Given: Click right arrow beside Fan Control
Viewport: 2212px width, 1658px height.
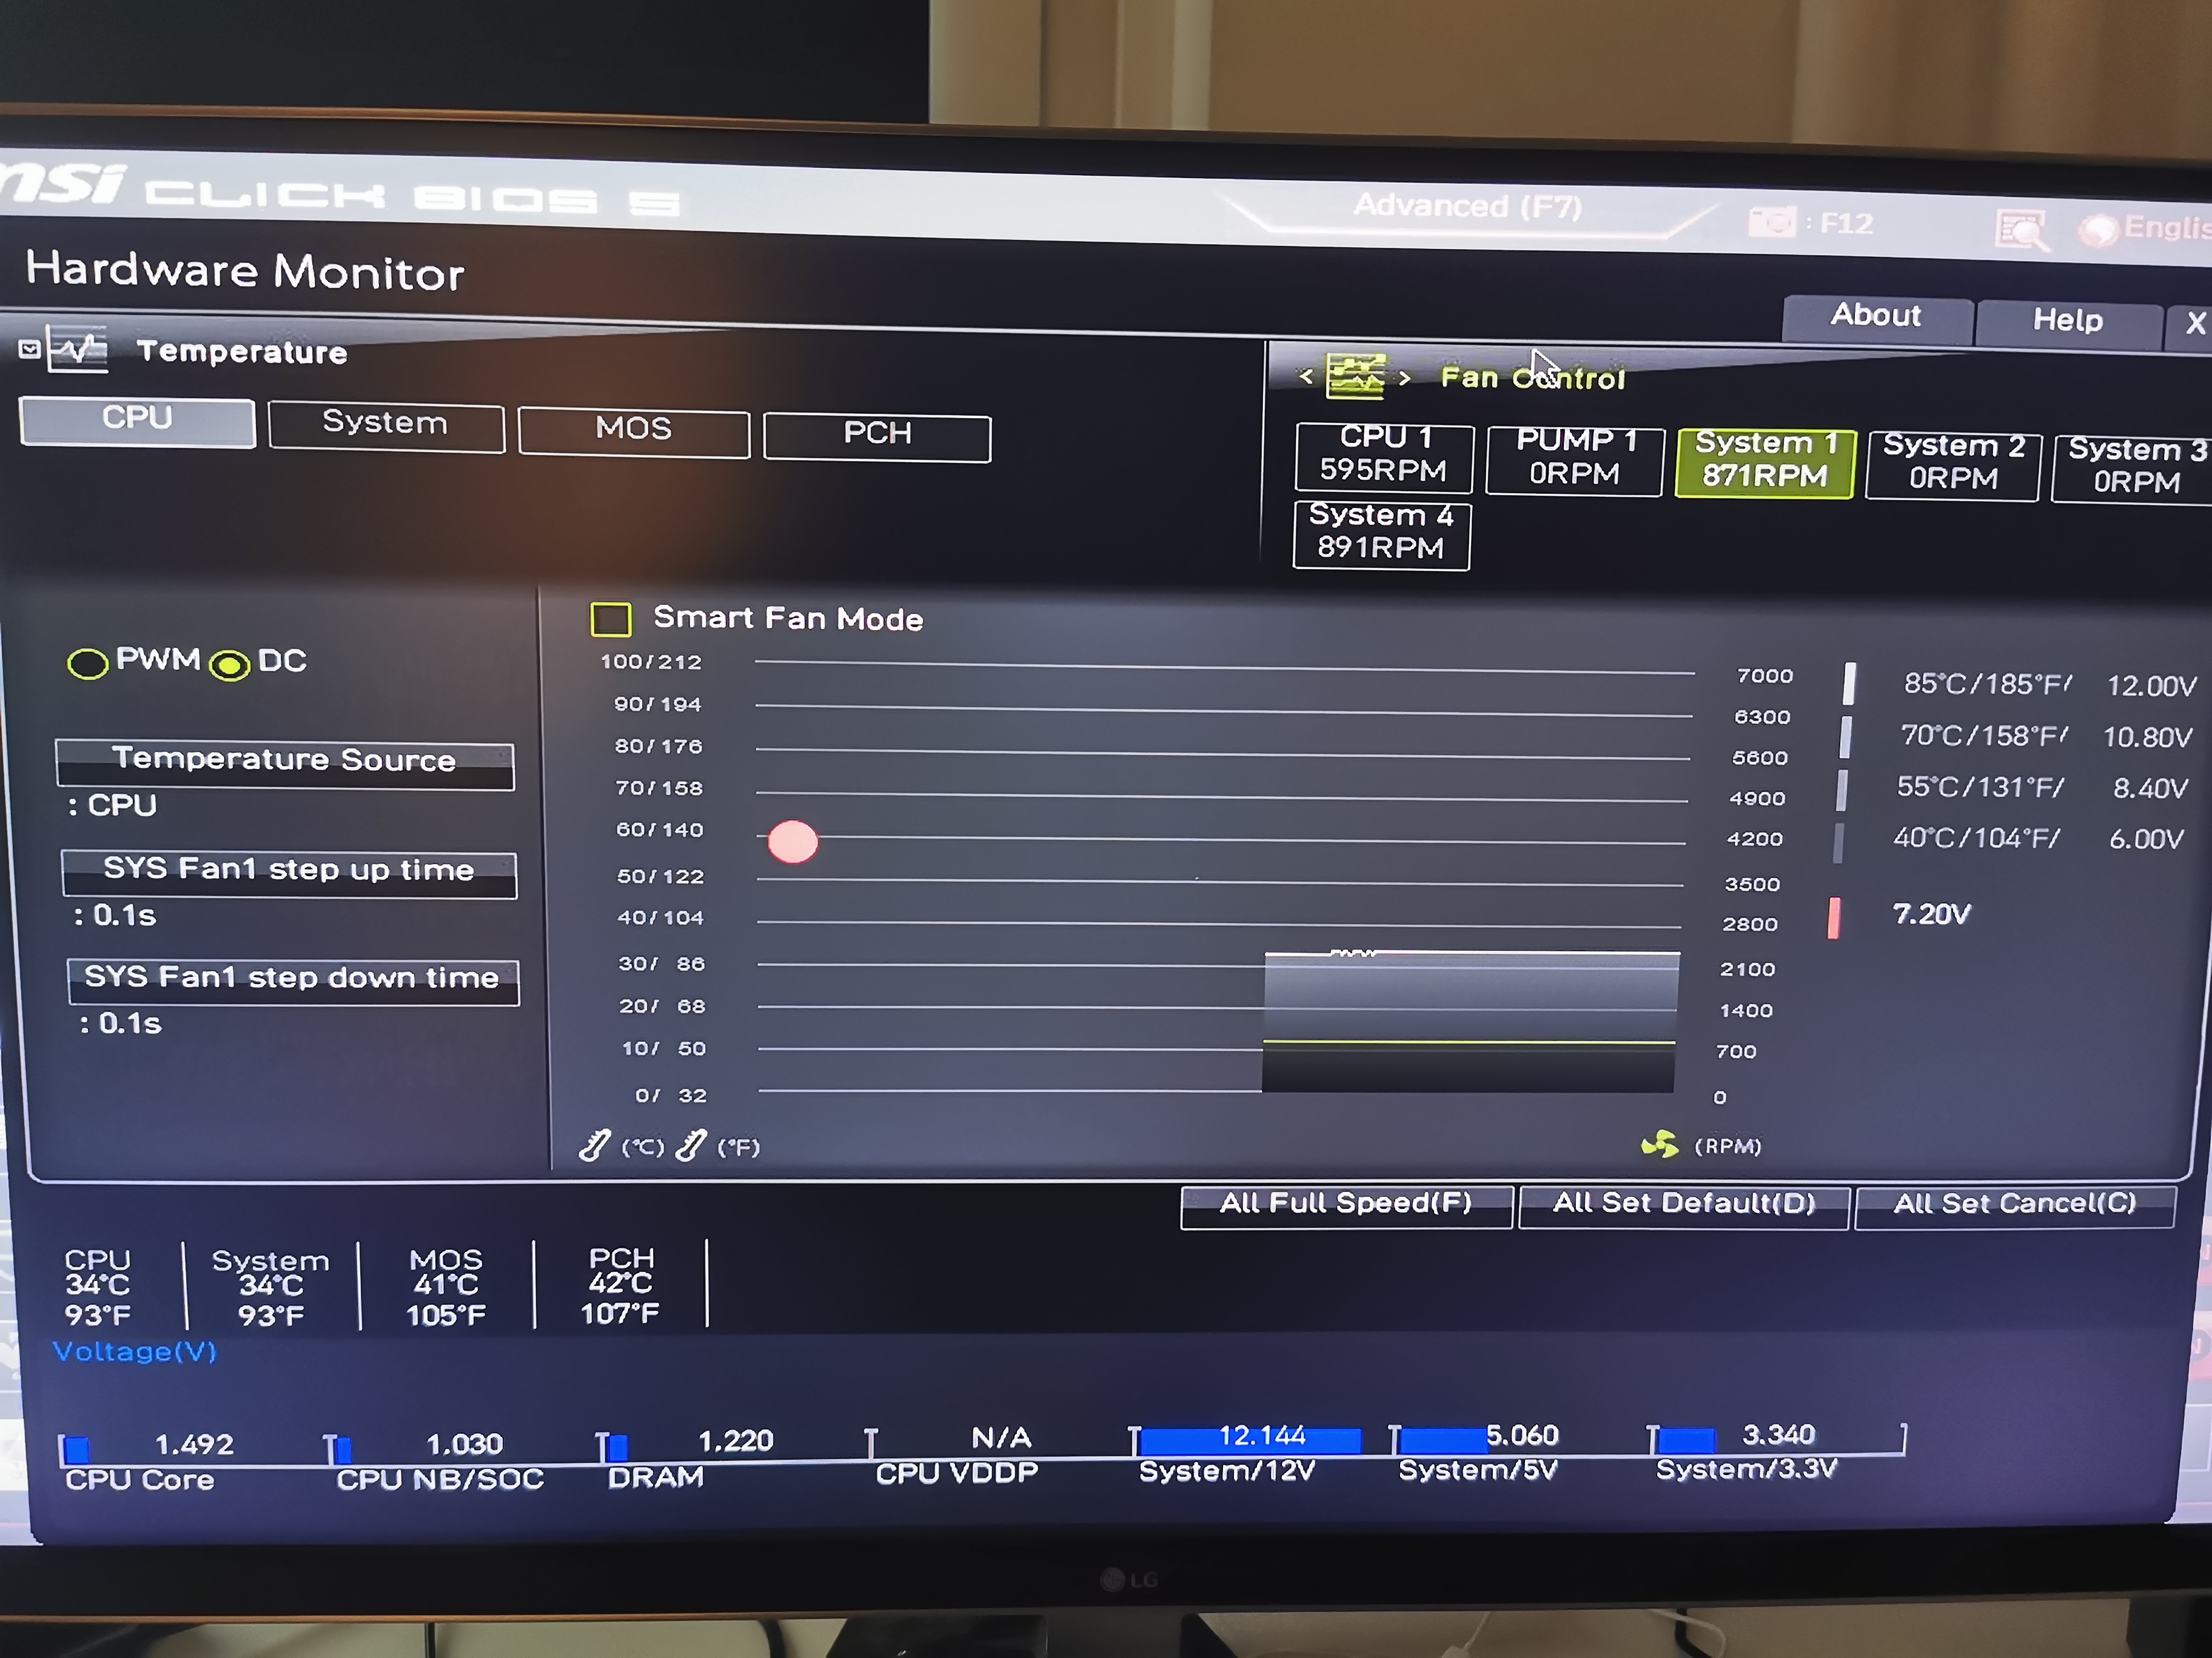Looking at the screenshot, I should (x=1405, y=378).
